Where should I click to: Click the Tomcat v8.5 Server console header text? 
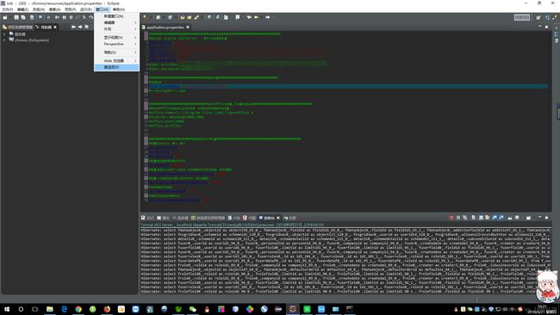coord(232,225)
